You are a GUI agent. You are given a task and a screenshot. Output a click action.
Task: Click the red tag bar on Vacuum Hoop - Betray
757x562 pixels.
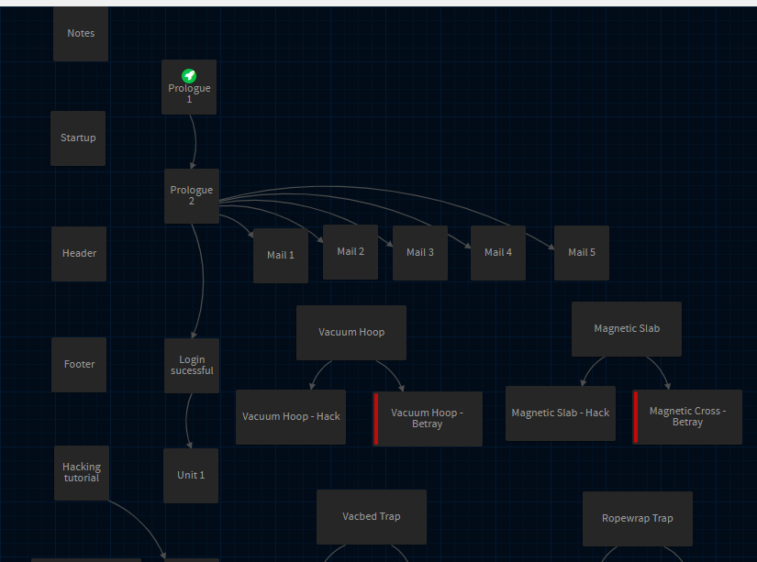point(376,419)
